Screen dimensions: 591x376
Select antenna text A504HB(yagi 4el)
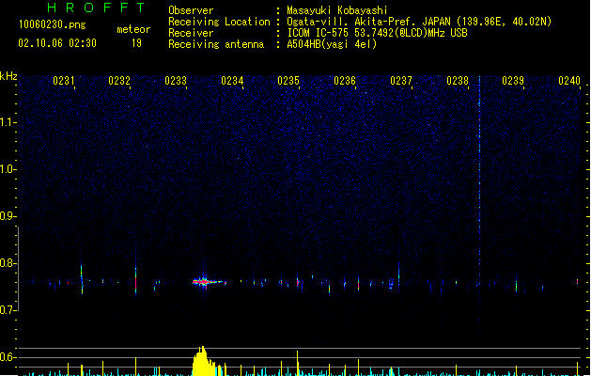[x=332, y=44]
